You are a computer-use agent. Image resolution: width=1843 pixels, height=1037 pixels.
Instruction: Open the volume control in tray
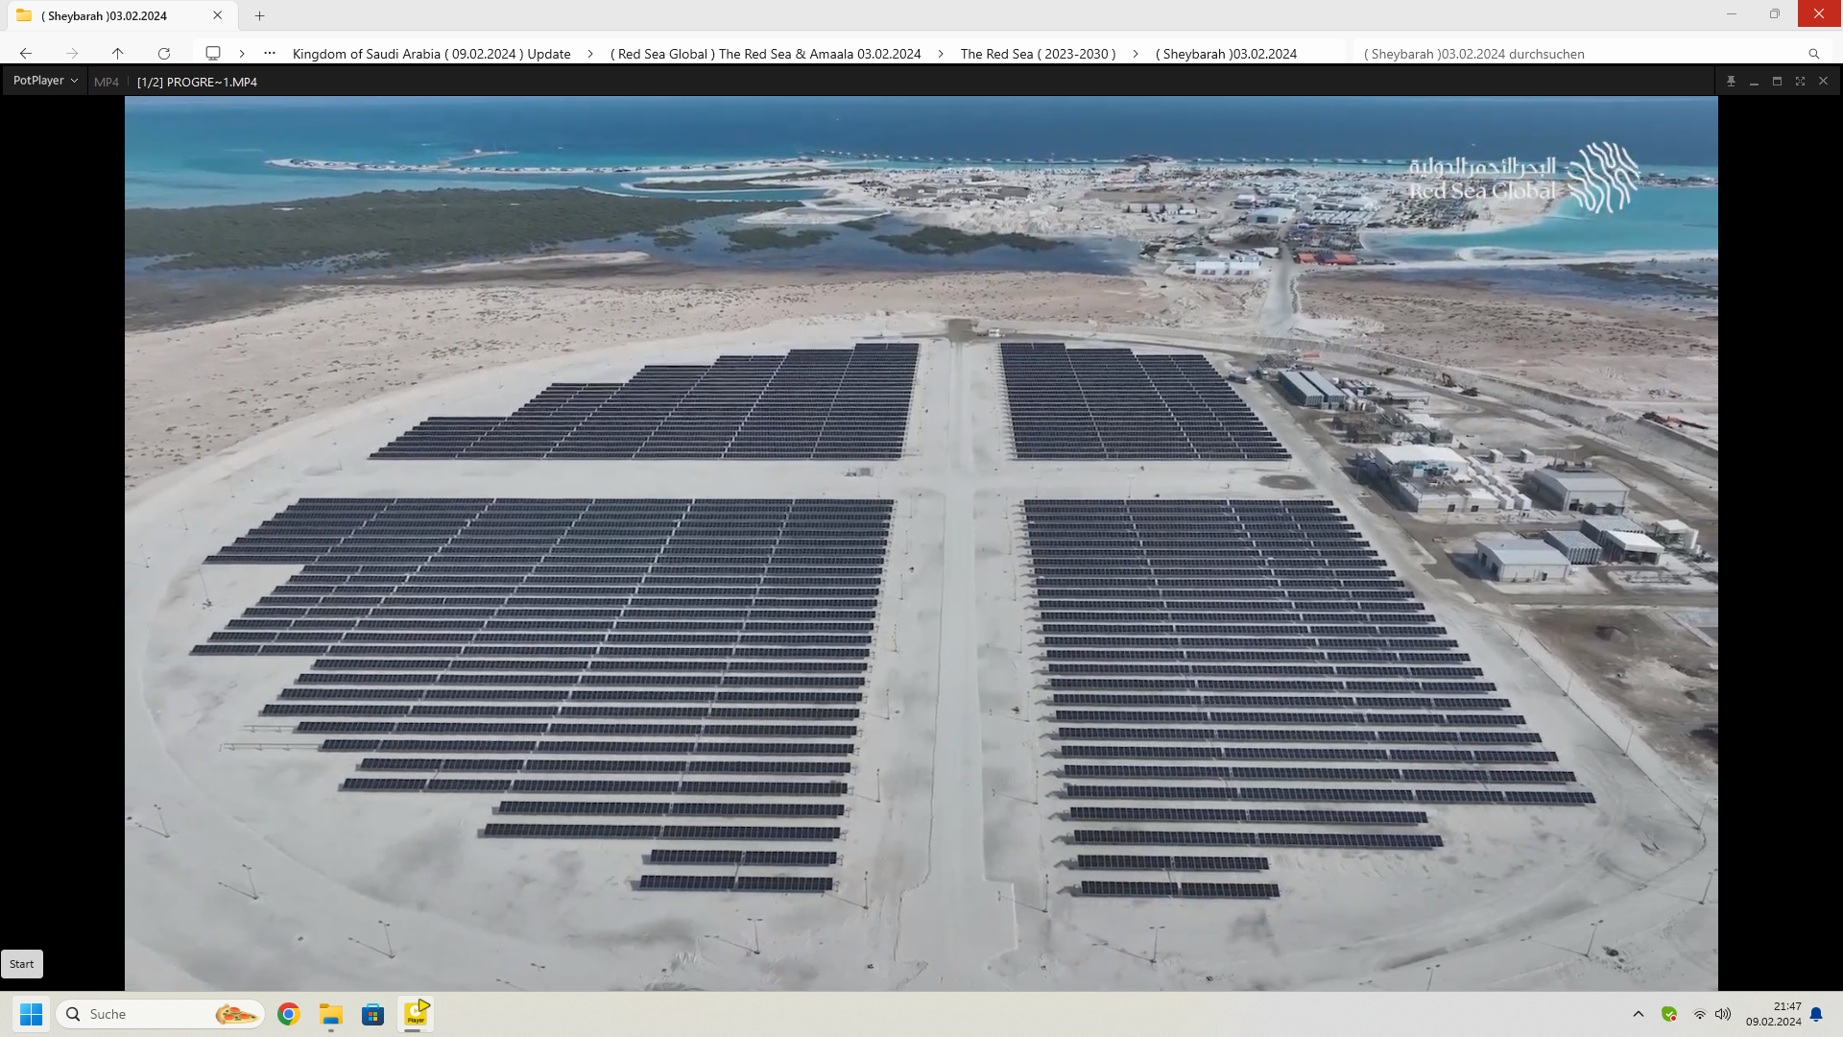(x=1723, y=1014)
